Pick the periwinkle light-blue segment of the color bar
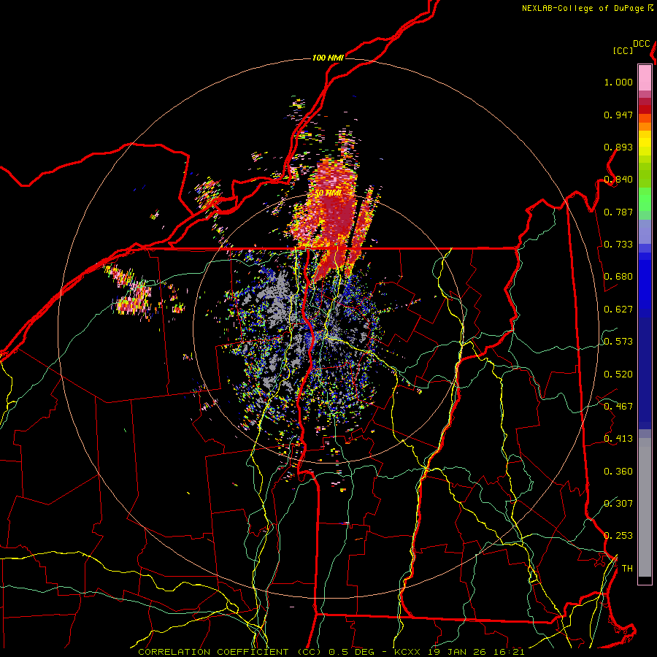The height and width of the screenshot is (657, 657). click(645, 231)
